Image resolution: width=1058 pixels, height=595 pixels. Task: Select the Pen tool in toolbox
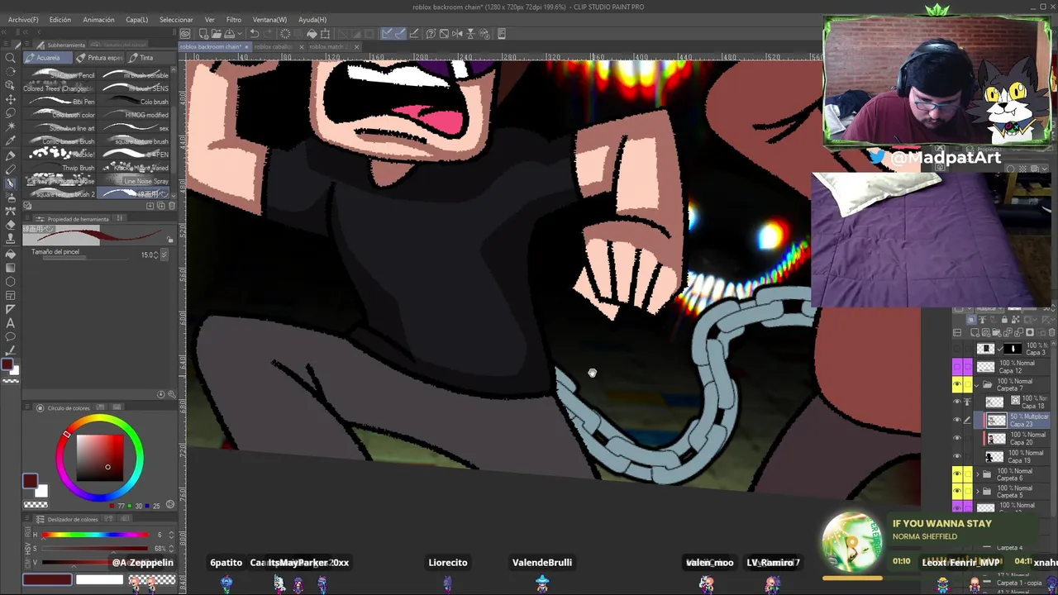coord(11,155)
